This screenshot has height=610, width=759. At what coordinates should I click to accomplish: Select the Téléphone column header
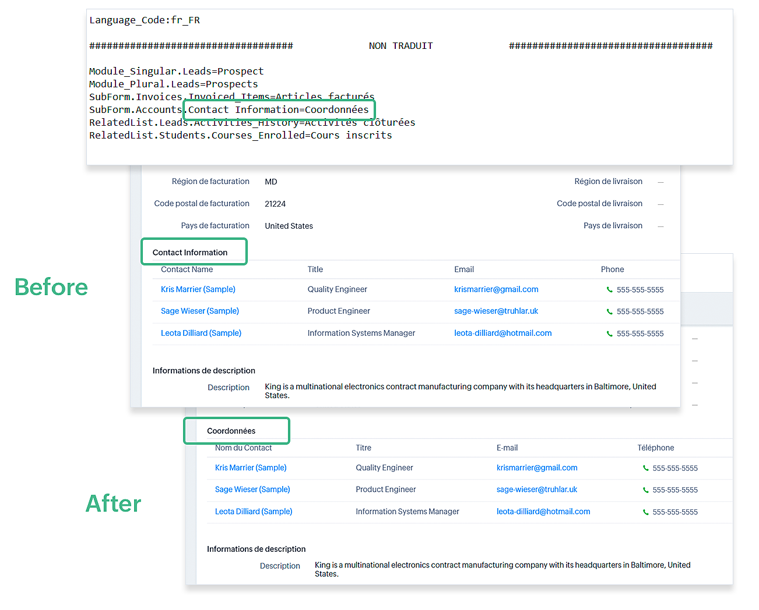[x=655, y=448]
